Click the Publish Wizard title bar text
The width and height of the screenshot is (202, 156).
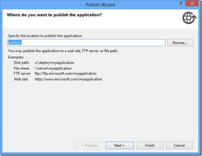point(100,5)
